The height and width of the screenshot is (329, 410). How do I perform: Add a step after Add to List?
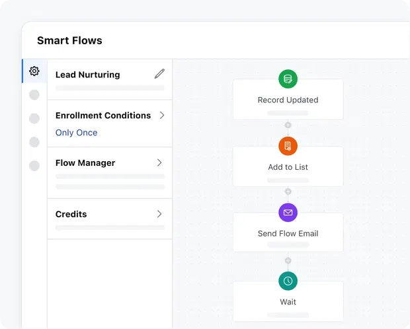tap(288, 192)
